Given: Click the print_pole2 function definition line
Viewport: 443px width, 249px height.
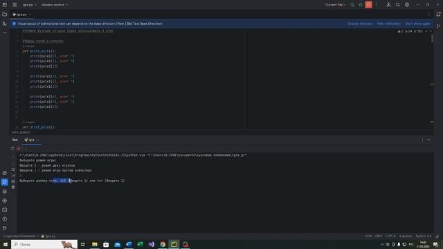Looking at the screenshot, I should (39, 127).
